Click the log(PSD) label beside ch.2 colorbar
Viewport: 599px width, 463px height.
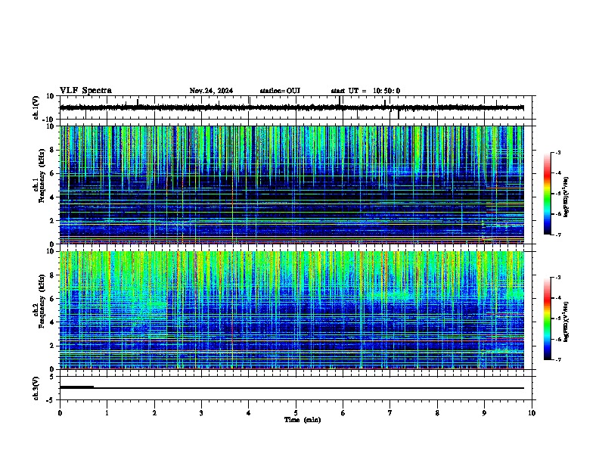click(x=566, y=322)
